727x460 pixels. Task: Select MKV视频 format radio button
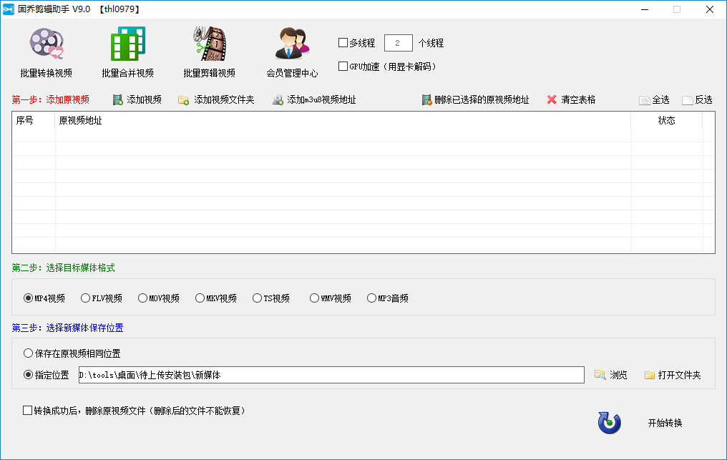pyautogui.click(x=200, y=298)
